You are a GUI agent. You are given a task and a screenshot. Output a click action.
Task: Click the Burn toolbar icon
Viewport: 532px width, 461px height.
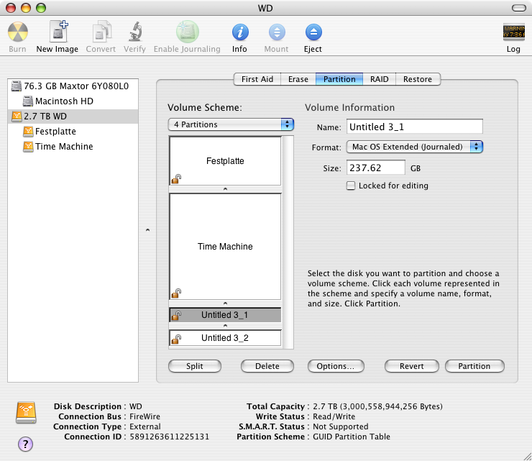coord(18,32)
